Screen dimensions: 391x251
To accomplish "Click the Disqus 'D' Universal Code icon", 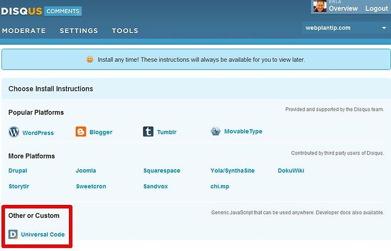I will point(13,234).
